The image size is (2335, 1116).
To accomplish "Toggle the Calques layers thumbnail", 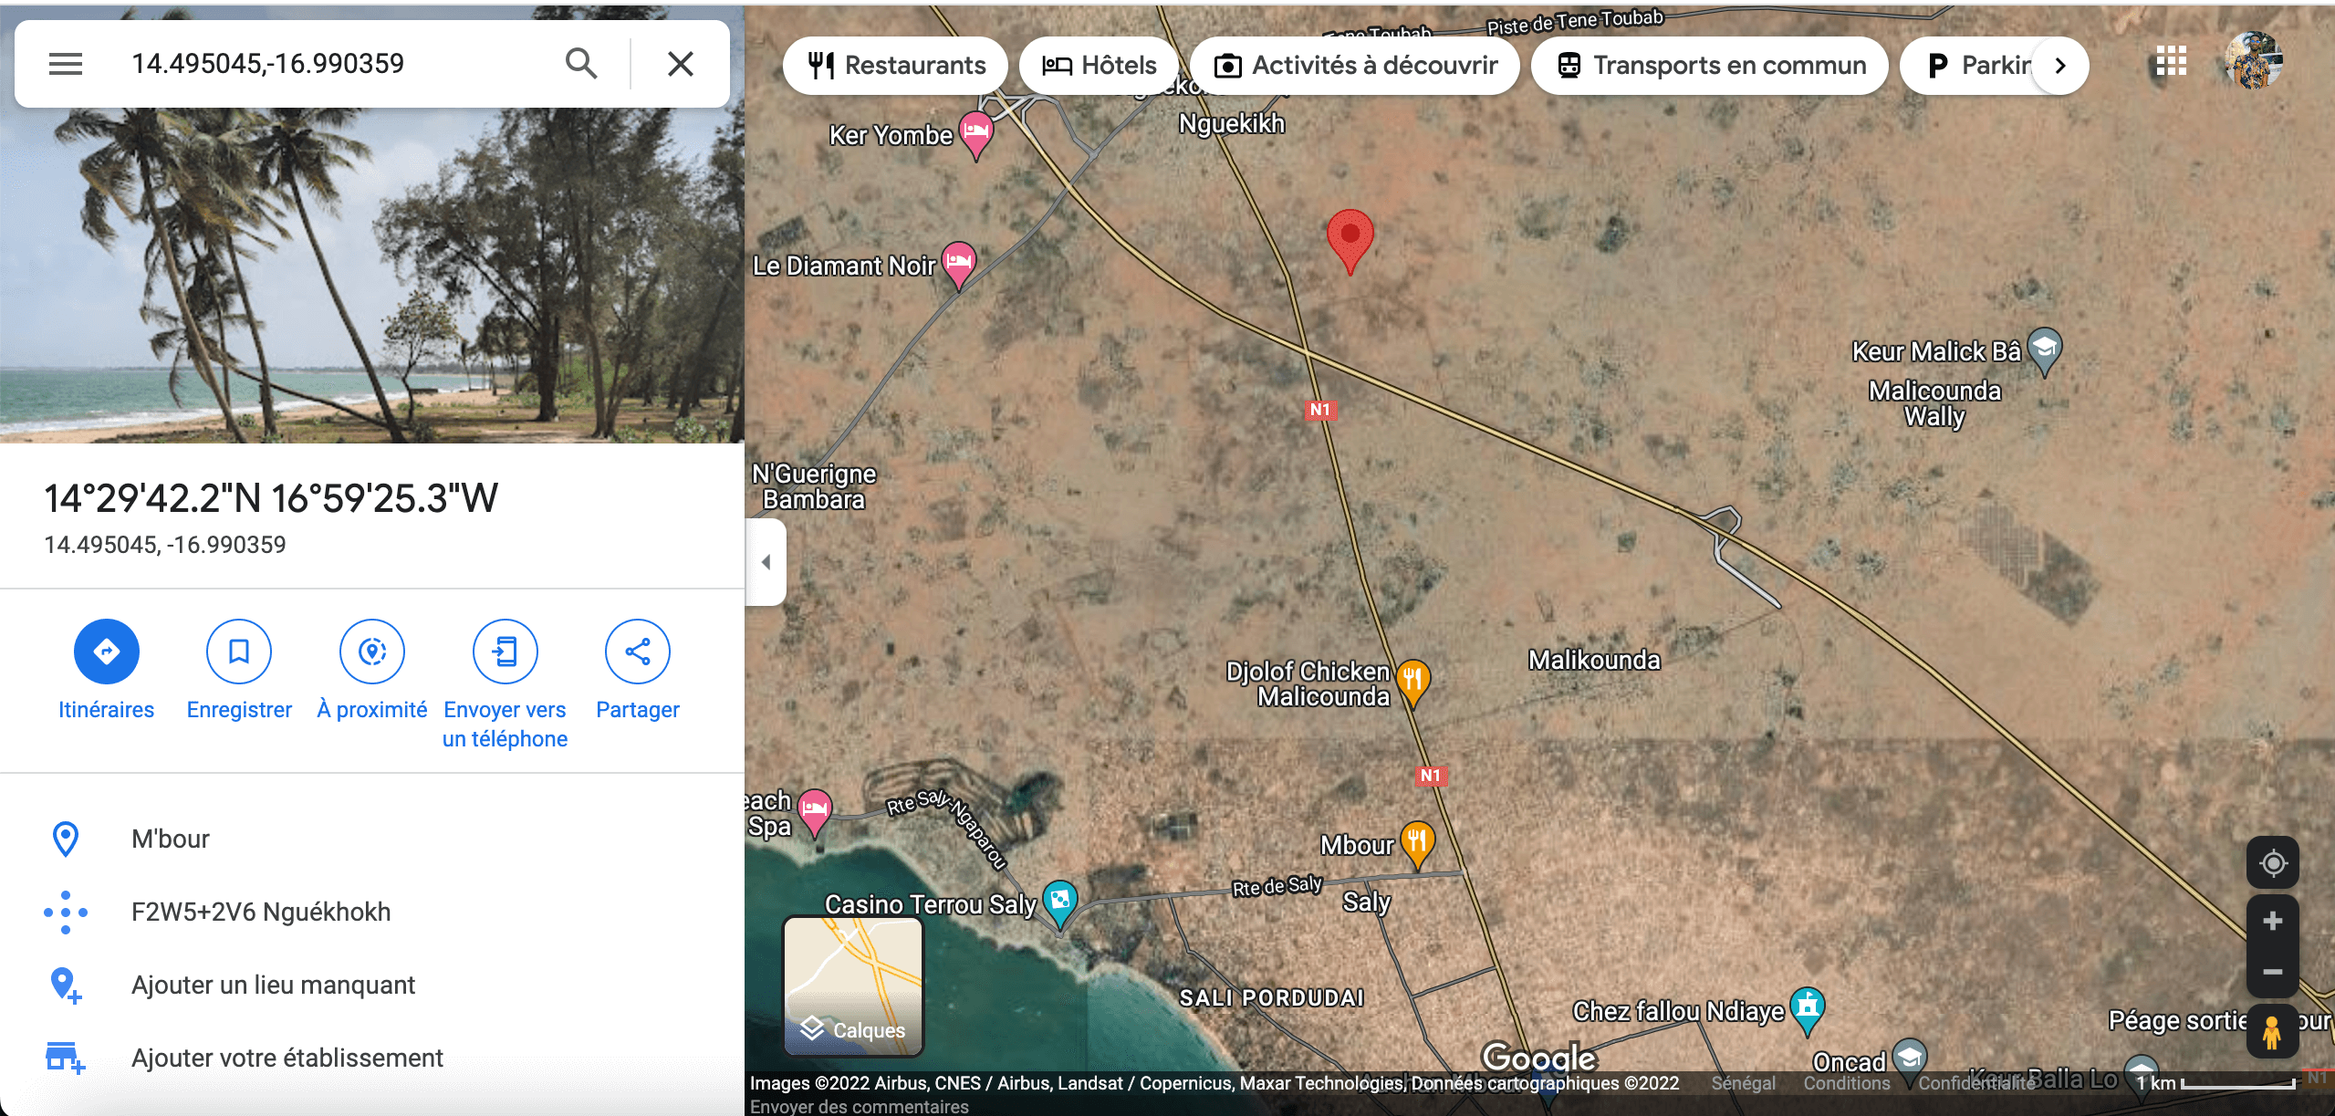I will coord(854,986).
